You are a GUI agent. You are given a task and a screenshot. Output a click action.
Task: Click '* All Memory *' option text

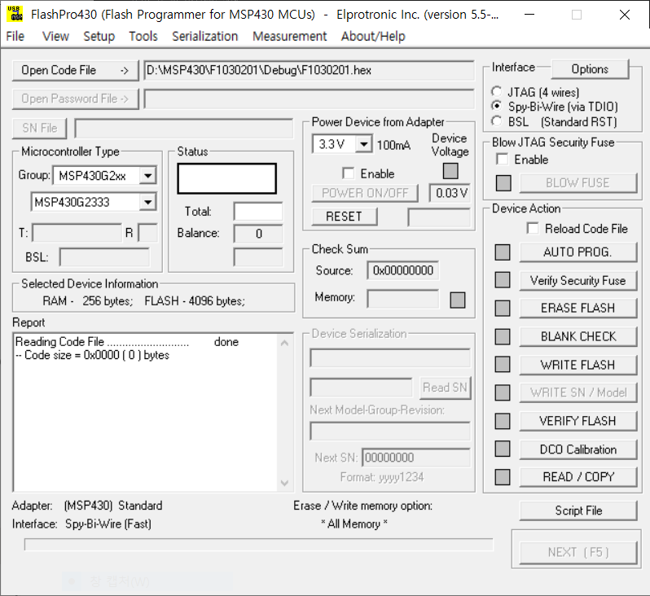click(x=354, y=524)
